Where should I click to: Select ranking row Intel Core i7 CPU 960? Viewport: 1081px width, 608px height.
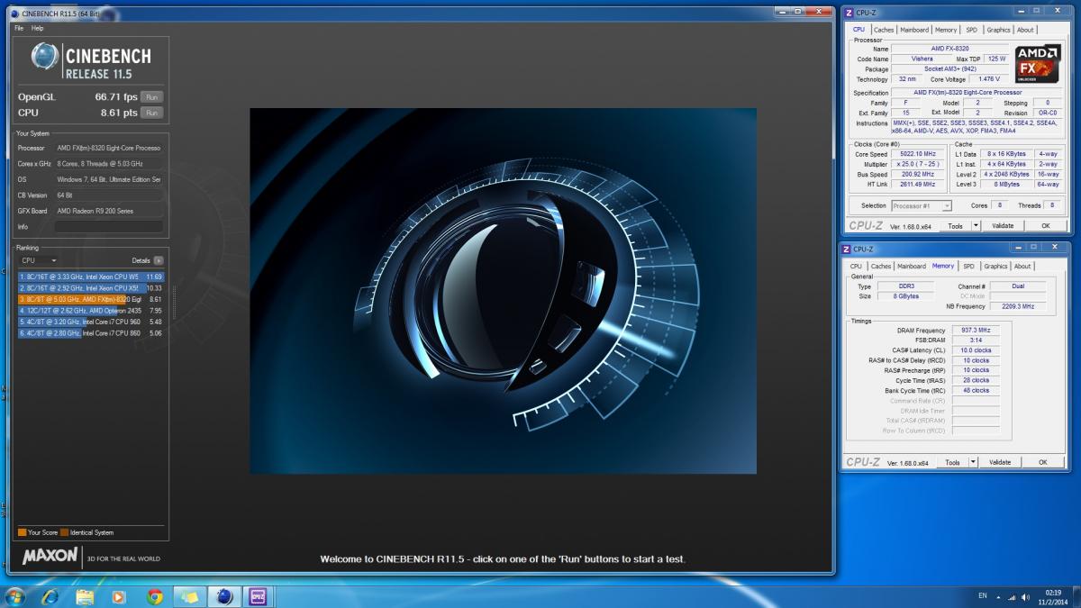(x=91, y=322)
